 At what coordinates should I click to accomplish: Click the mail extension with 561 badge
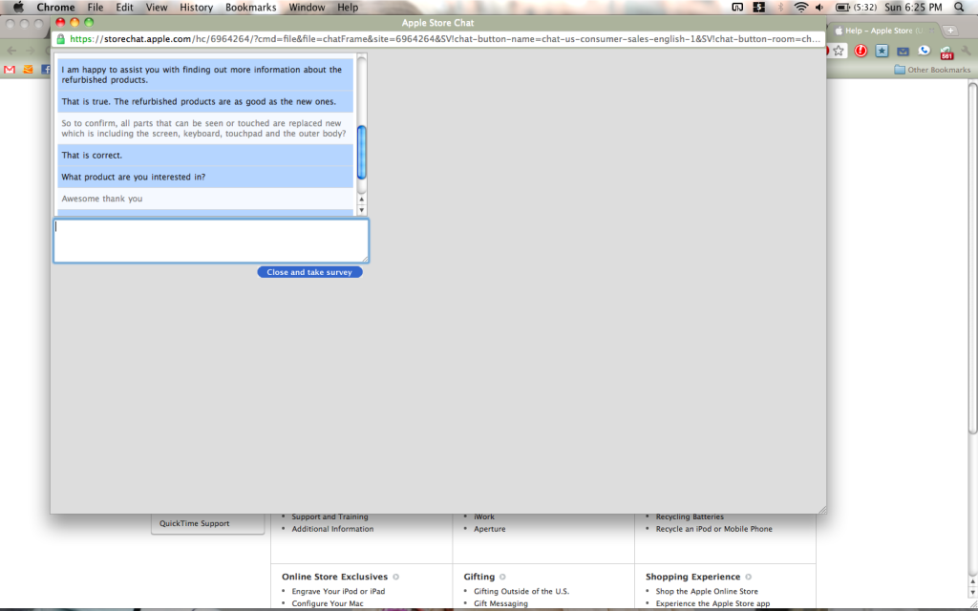[946, 53]
